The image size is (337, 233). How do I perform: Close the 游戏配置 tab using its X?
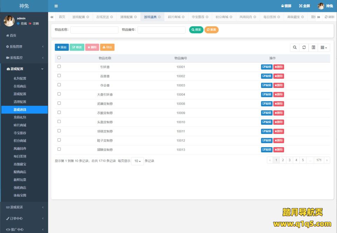[x=88, y=17]
